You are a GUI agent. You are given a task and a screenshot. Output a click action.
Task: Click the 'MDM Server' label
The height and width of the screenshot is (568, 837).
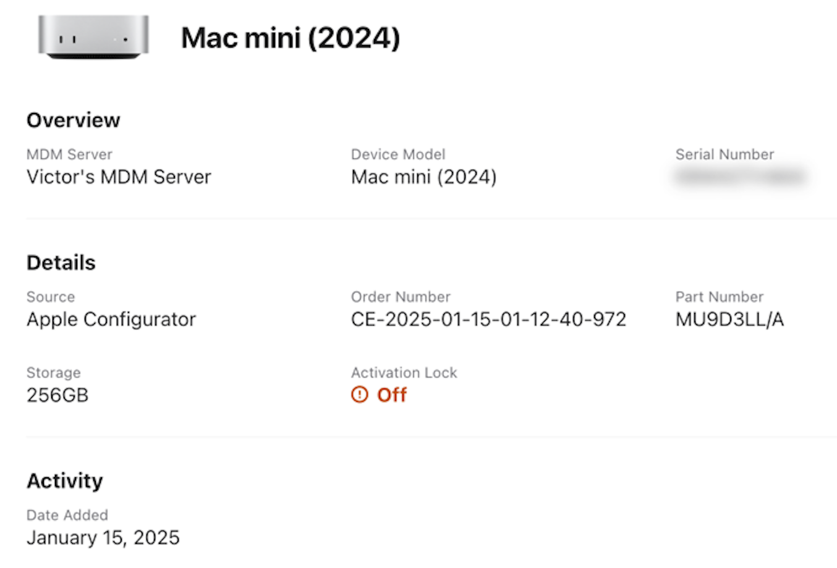(69, 154)
